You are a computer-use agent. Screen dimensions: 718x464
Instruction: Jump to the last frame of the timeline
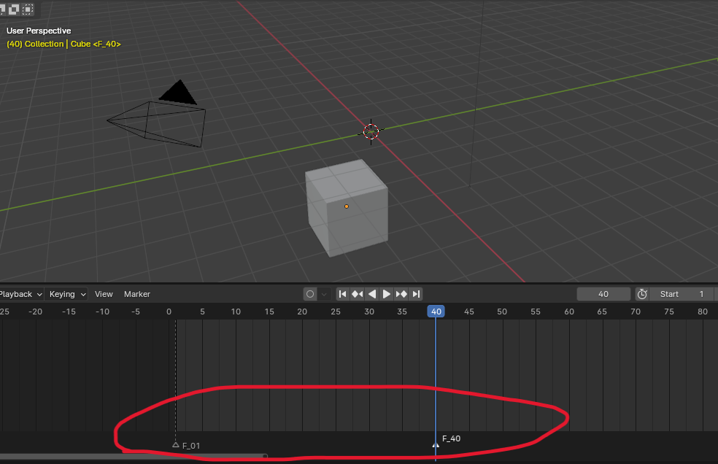[416, 294]
